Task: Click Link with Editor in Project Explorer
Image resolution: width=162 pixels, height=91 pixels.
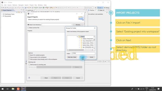Action: (19, 12)
